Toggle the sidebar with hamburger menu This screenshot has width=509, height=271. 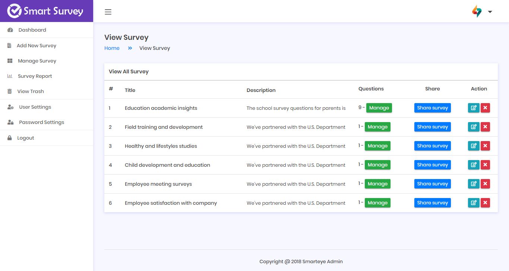point(108,12)
